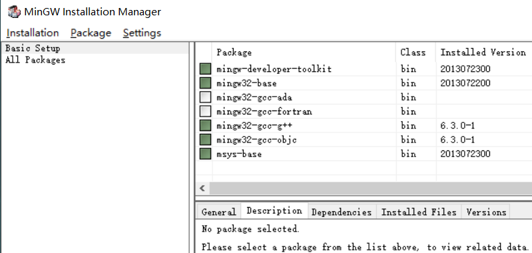Toggle the msys-base package checkbox

coord(205,154)
